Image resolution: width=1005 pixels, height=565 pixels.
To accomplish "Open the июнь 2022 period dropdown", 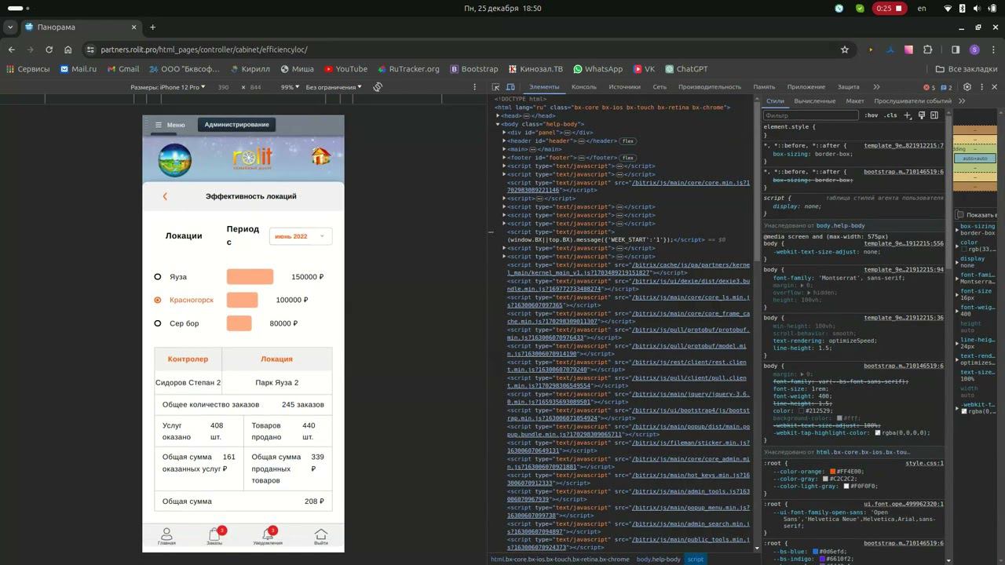I will tap(301, 236).
